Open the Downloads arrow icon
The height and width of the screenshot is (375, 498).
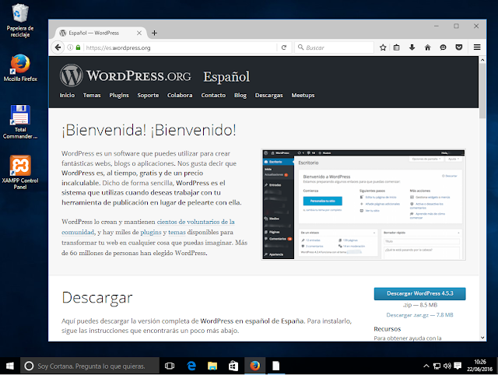pyautogui.click(x=412, y=47)
